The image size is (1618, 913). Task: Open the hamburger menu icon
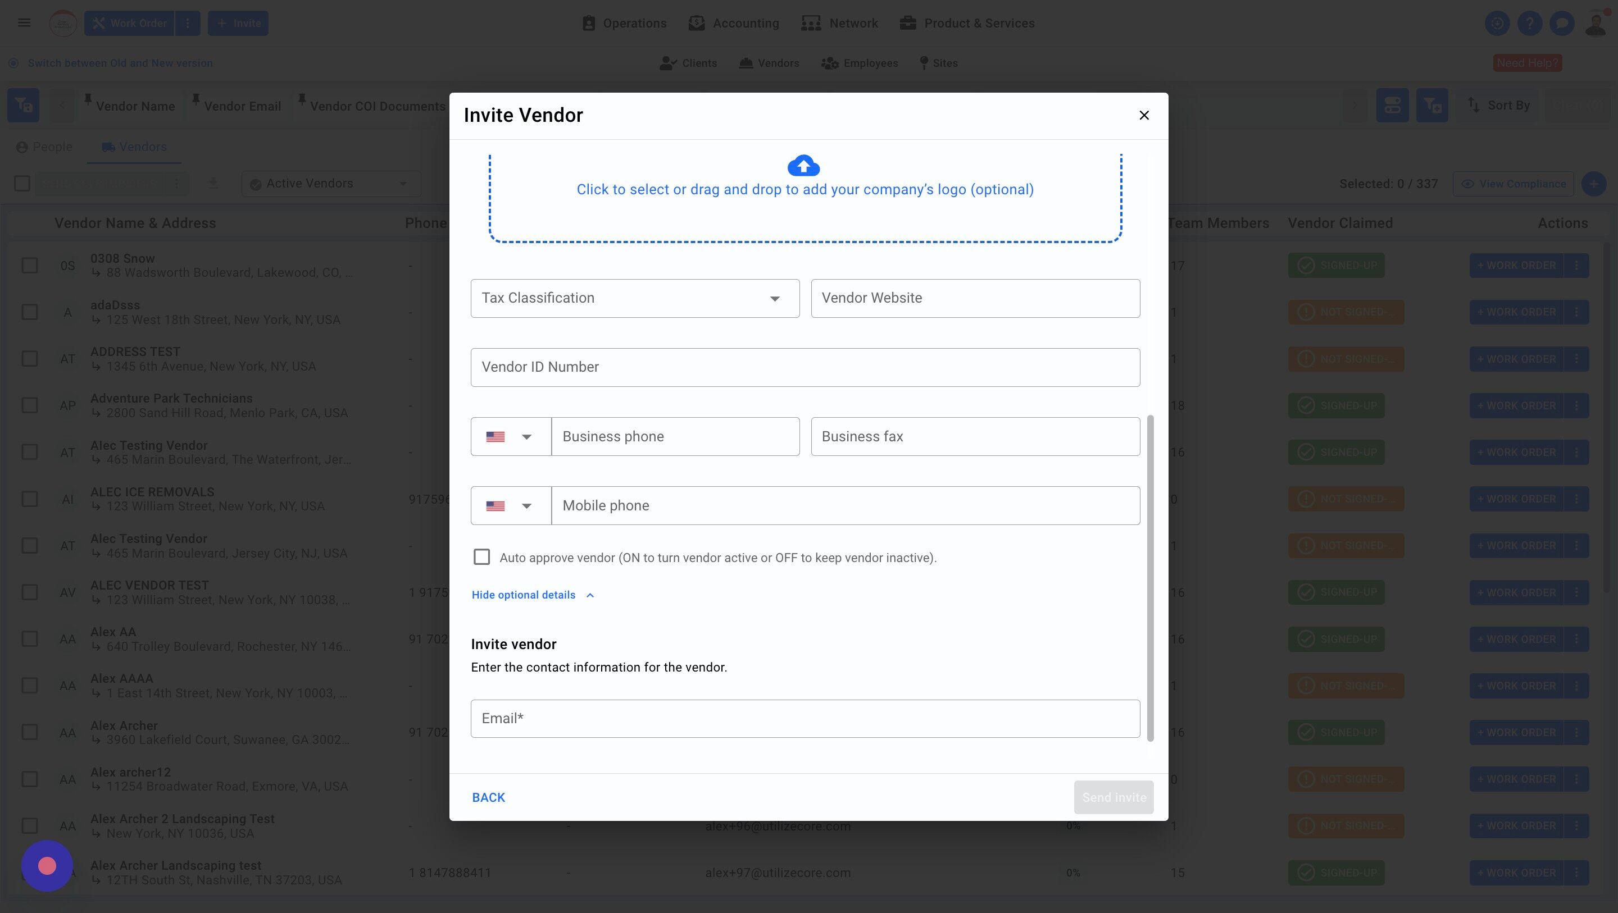pos(24,23)
